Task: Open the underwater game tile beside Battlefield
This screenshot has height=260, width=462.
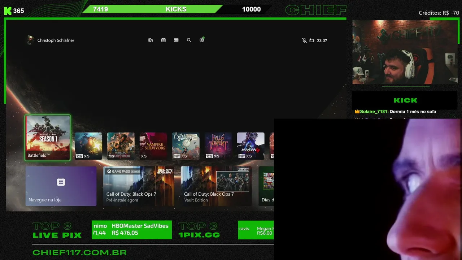Action: pyautogui.click(x=88, y=146)
